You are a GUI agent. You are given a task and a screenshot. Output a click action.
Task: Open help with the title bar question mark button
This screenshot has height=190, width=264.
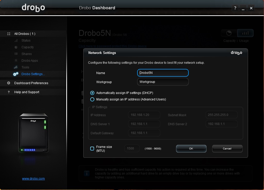(235, 8)
